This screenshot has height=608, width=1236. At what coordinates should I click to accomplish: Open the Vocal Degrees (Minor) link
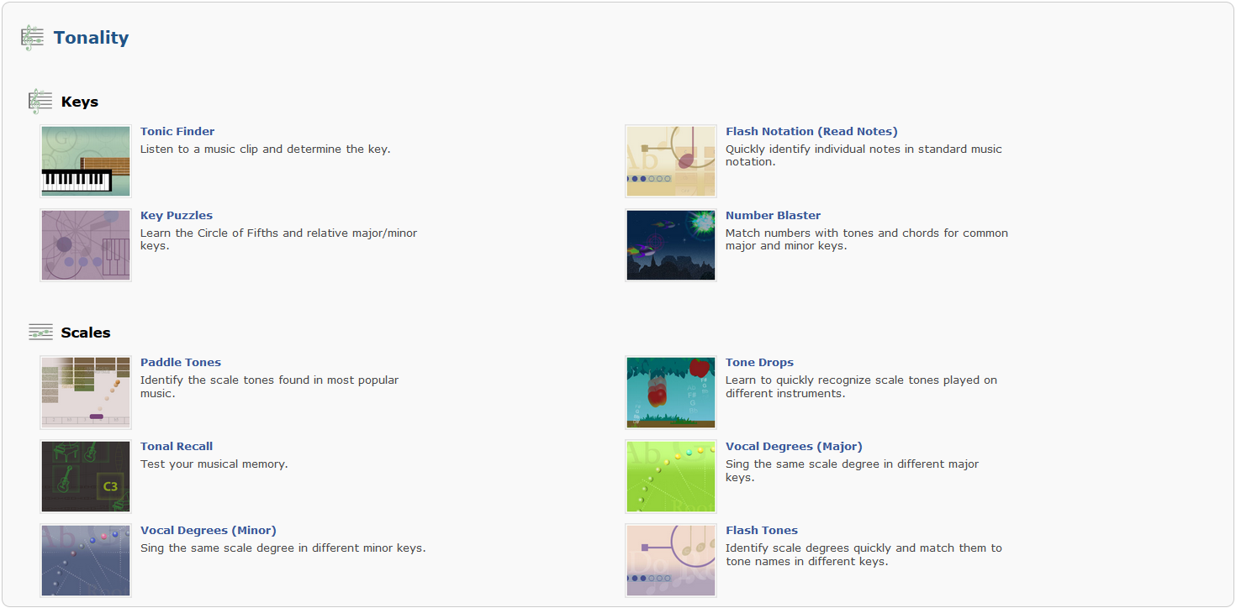tap(209, 530)
